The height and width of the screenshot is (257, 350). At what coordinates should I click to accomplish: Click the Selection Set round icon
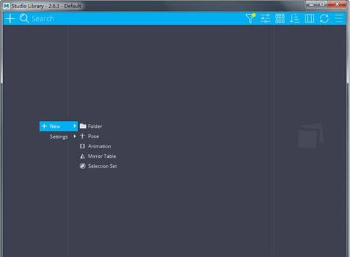point(83,166)
